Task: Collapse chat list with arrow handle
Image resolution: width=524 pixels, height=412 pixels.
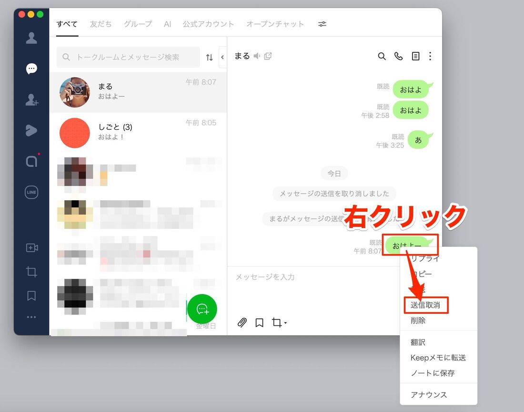Action: coord(222,57)
